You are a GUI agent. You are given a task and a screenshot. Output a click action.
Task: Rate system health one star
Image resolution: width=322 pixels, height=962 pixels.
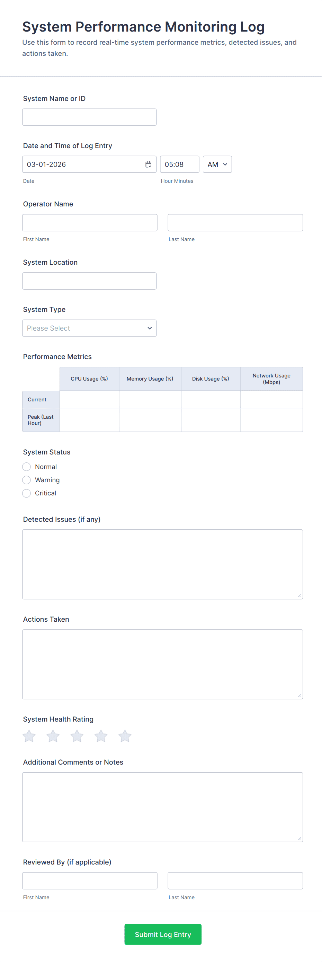tap(29, 736)
